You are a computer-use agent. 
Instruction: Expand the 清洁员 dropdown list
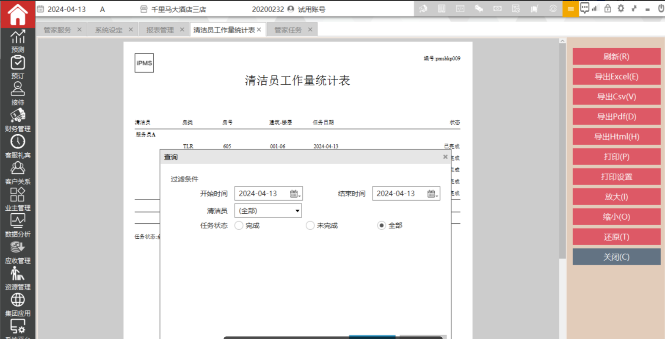[297, 211]
